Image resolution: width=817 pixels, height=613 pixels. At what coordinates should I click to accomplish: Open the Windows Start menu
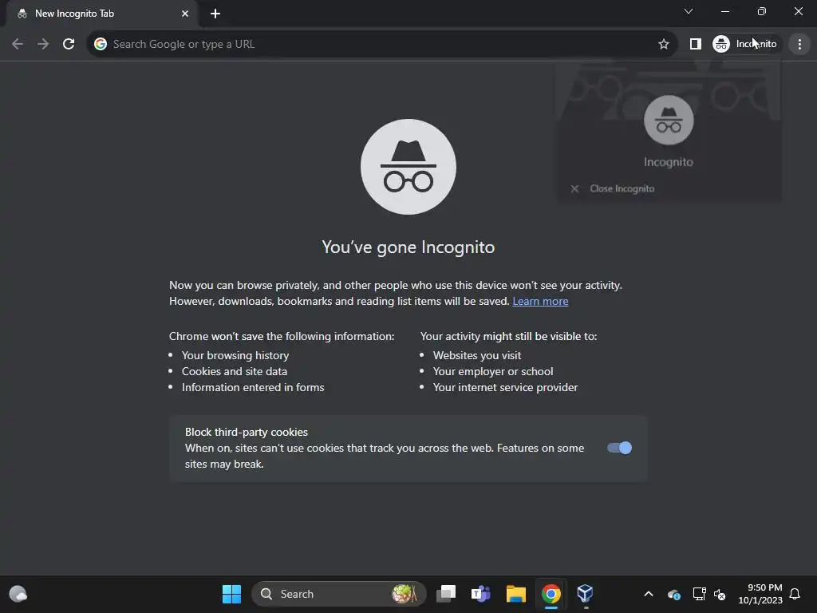click(x=232, y=594)
